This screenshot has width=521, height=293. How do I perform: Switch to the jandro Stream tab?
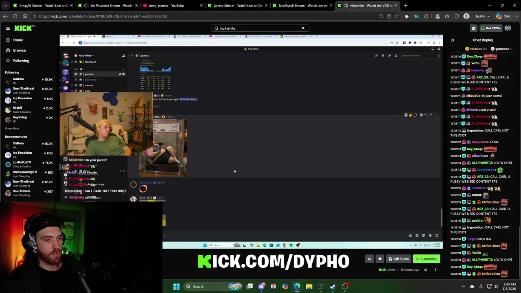[x=238, y=6]
